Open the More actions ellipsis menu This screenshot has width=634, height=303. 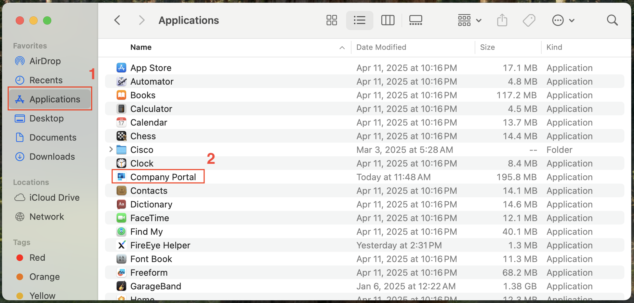pyautogui.click(x=563, y=20)
